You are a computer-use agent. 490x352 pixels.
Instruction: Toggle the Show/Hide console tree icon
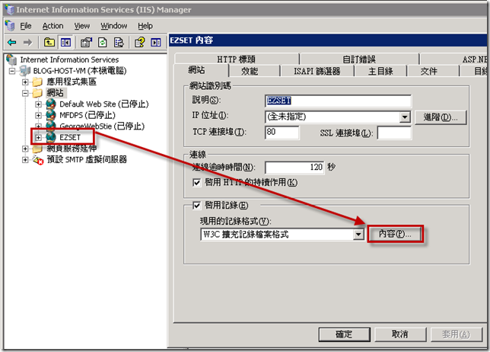65,42
